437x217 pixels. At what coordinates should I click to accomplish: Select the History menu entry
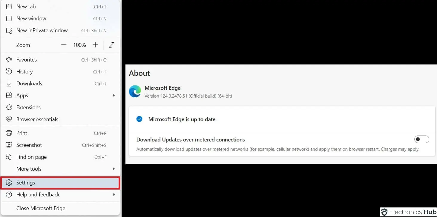[x=60, y=72]
